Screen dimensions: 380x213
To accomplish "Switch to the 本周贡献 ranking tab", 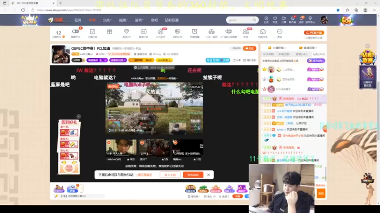I will click(x=284, y=54).
